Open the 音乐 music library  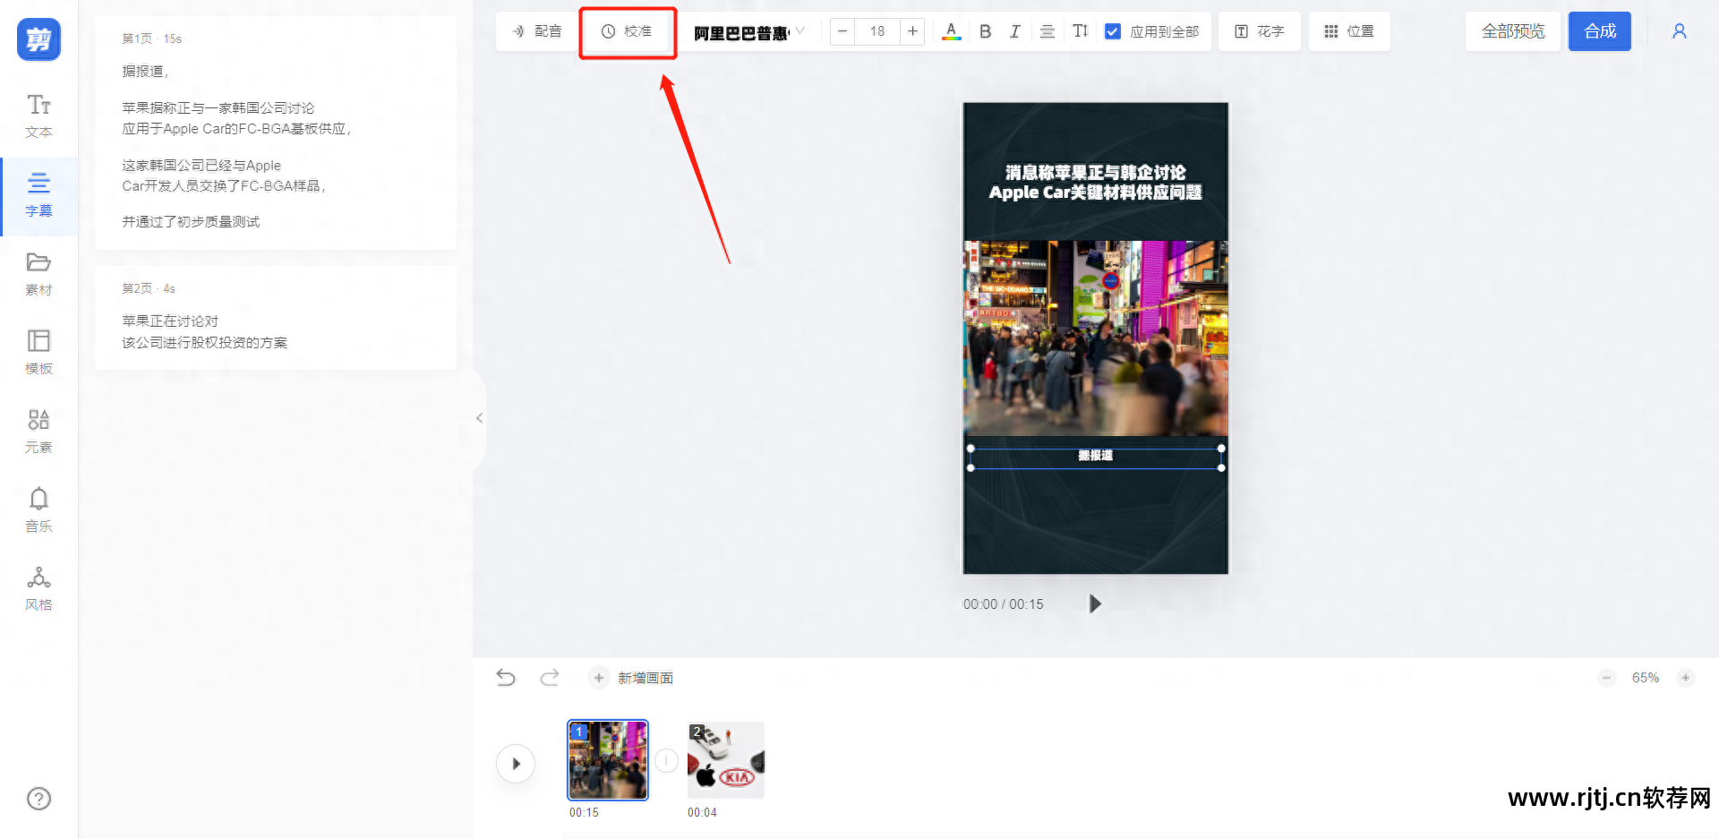[x=38, y=509]
